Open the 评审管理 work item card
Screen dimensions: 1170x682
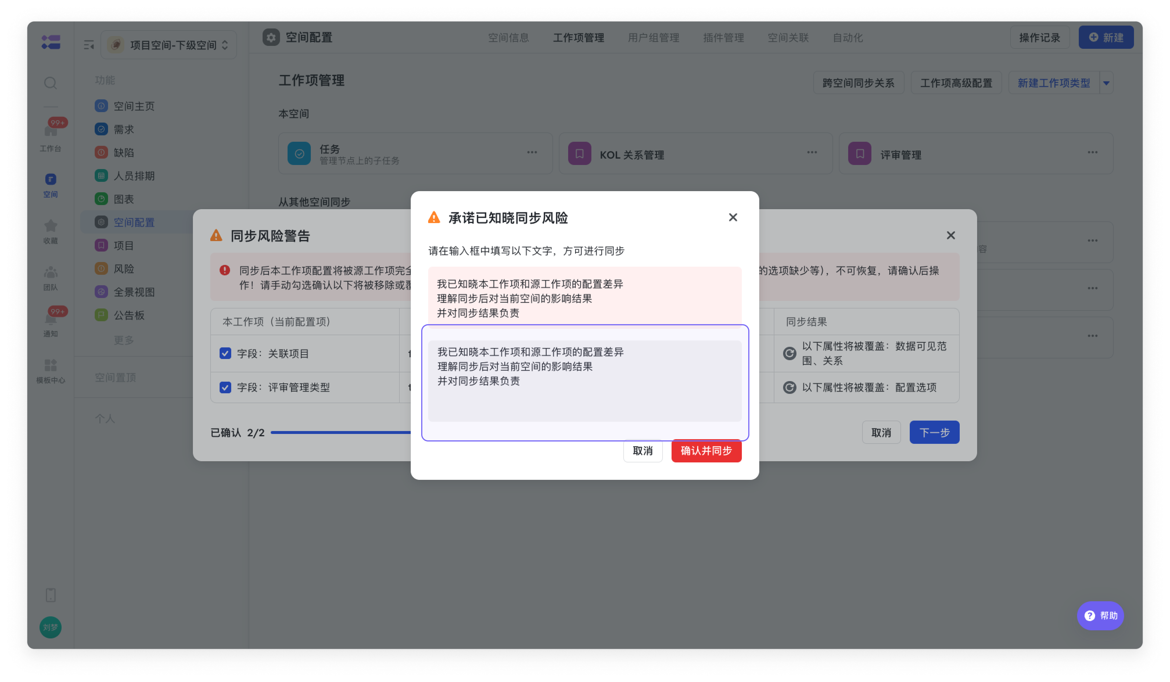point(976,154)
